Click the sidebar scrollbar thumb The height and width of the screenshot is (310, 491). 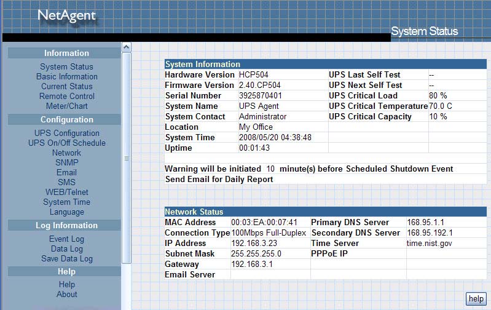pyautogui.click(x=126, y=158)
